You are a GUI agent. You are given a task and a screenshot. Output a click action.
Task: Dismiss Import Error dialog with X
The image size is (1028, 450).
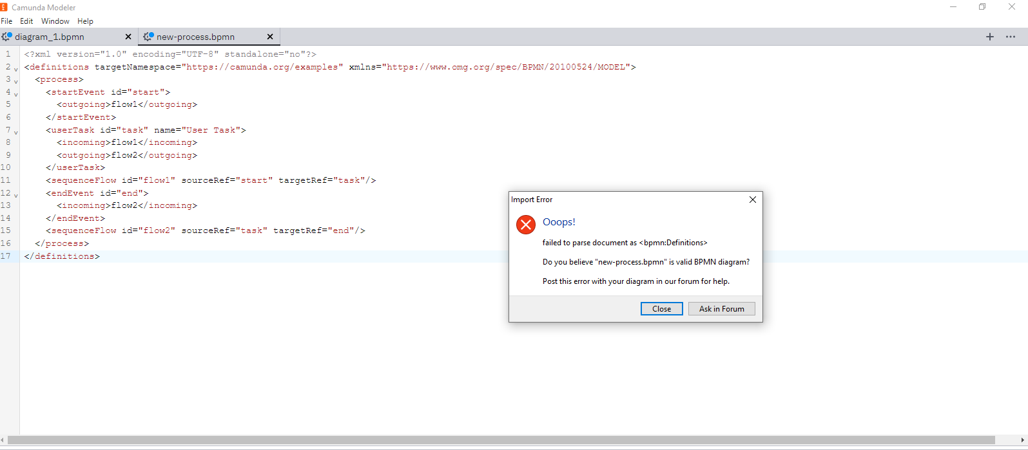[x=752, y=200]
